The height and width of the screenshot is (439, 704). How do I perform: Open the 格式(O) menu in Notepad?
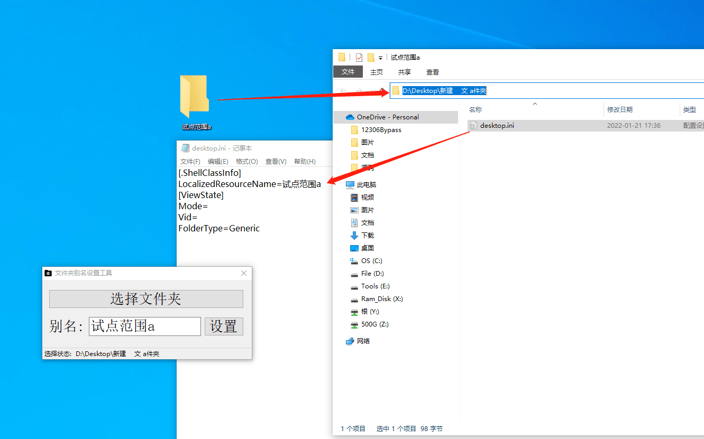[x=246, y=162]
